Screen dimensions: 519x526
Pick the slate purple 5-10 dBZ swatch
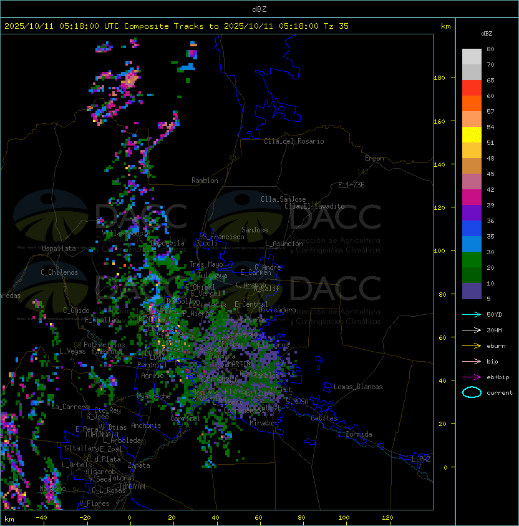[472, 291]
